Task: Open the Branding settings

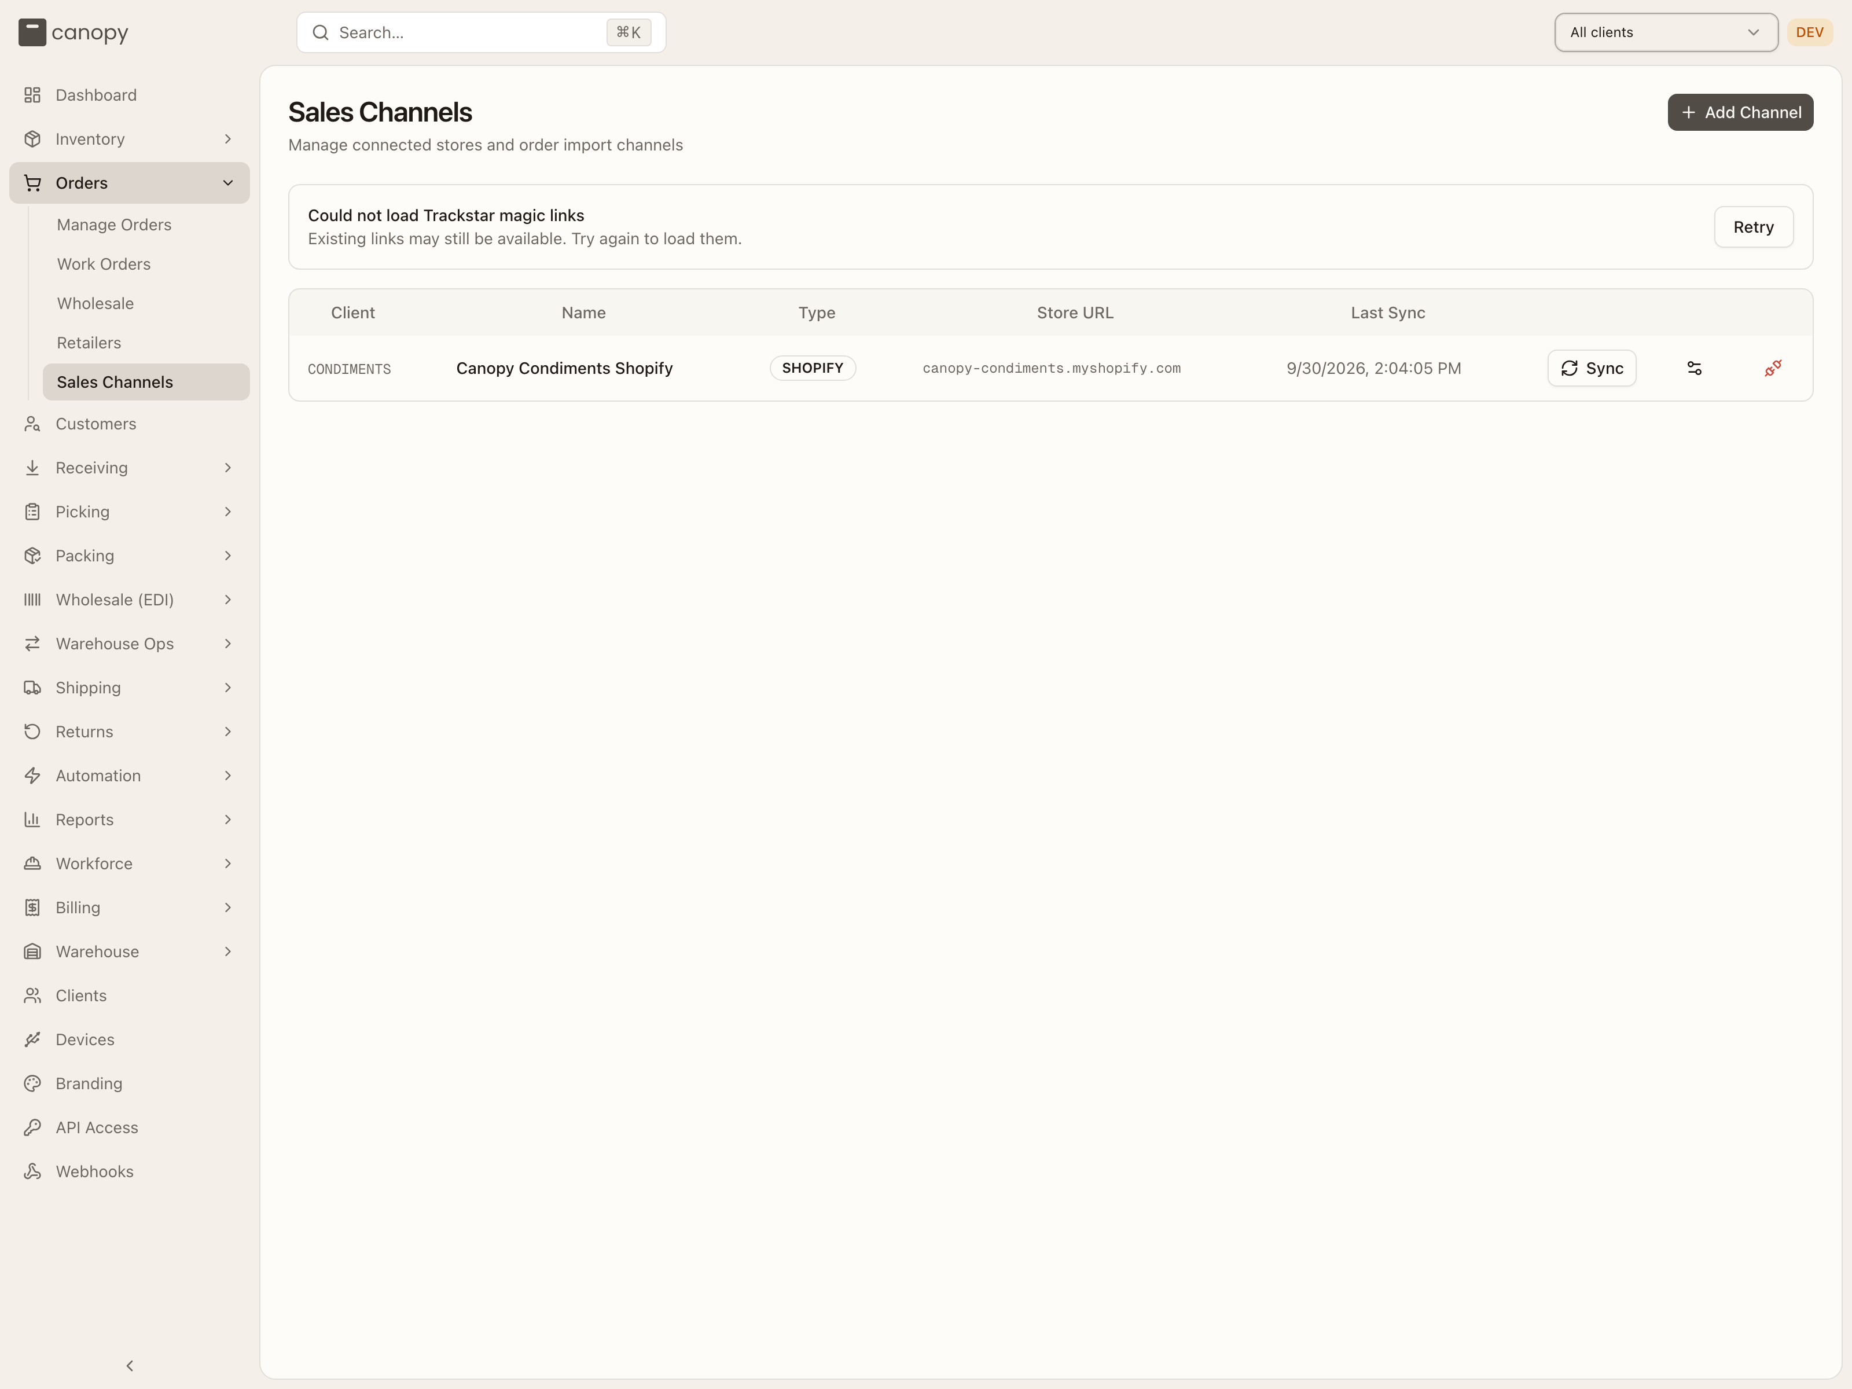Action: [130, 1083]
